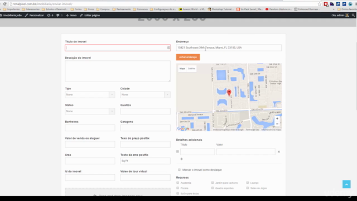
Task: Zoom out on the Google map
Action: [x=277, y=124]
